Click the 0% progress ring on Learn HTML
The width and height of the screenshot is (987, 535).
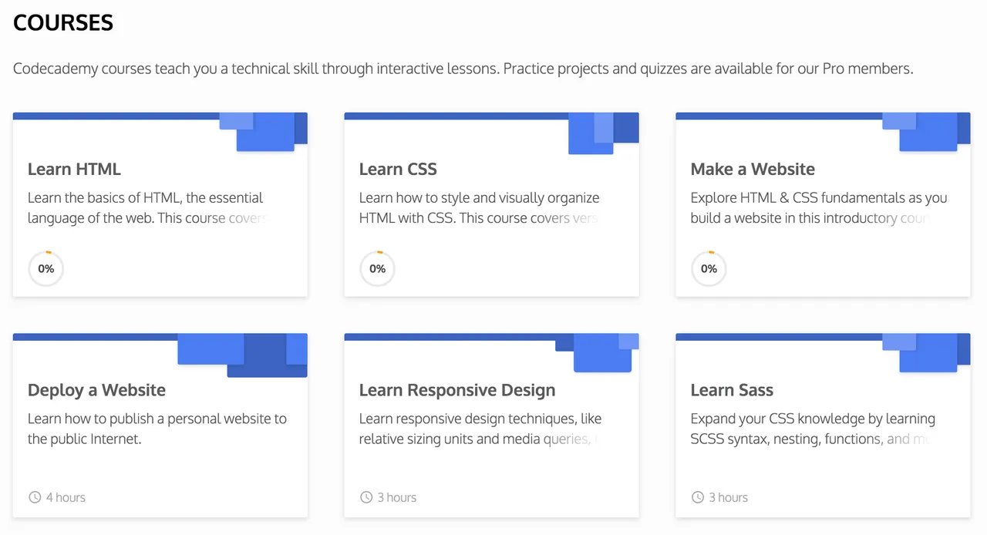click(45, 268)
